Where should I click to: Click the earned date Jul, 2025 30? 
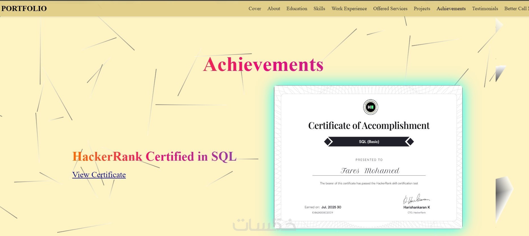click(x=331, y=207)
